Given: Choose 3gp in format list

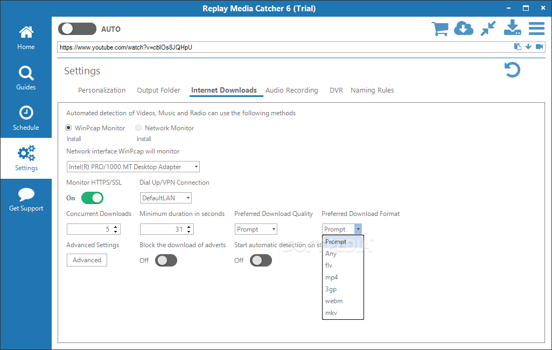Looking at the screenshot, I should tap(343, 289).
